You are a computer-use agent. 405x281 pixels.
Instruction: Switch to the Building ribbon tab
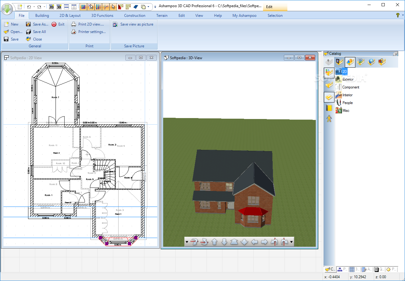point(42,16)
